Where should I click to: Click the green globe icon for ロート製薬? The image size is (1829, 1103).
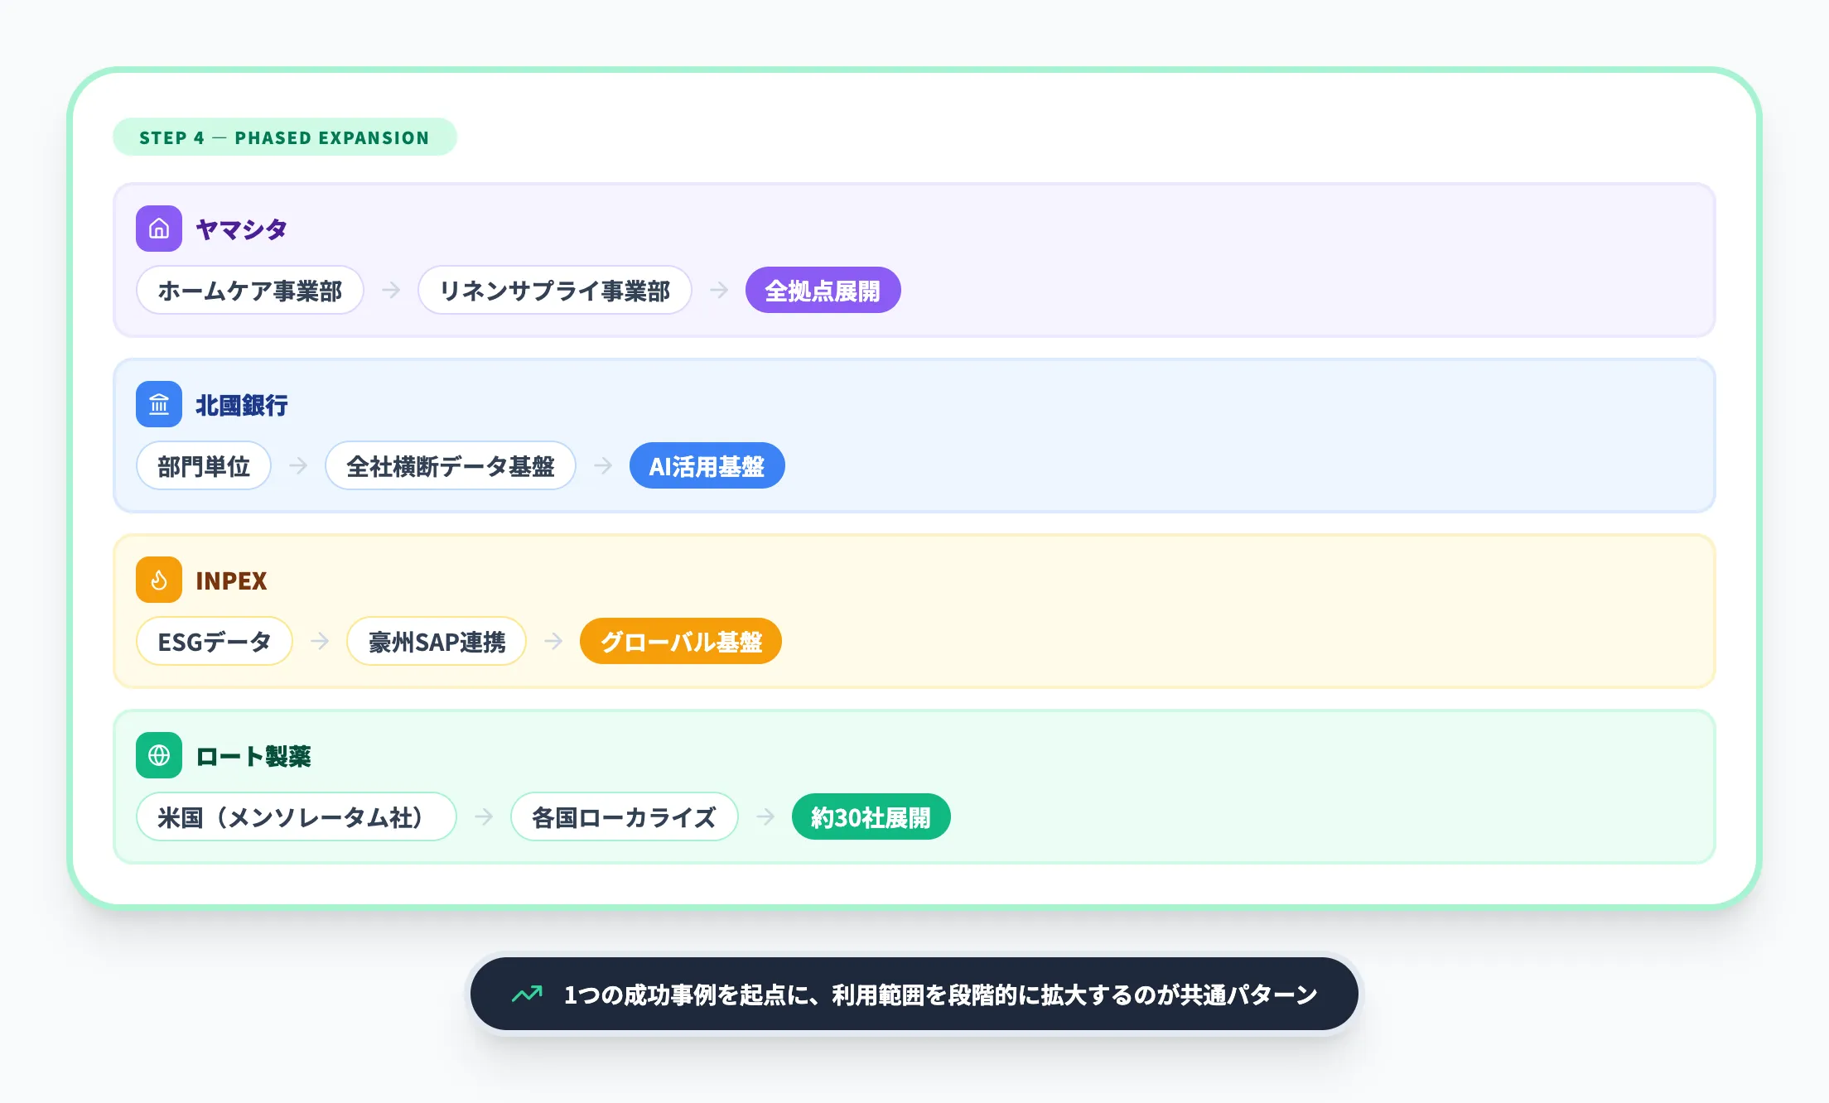(157, 755)
